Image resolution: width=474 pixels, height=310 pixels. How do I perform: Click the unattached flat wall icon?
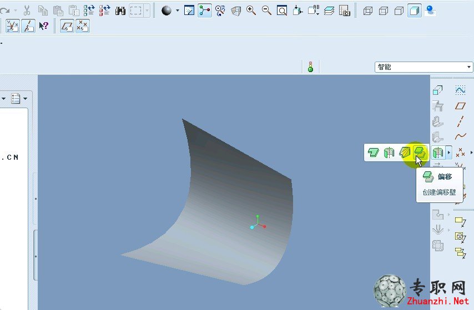(x=437, y=90)
